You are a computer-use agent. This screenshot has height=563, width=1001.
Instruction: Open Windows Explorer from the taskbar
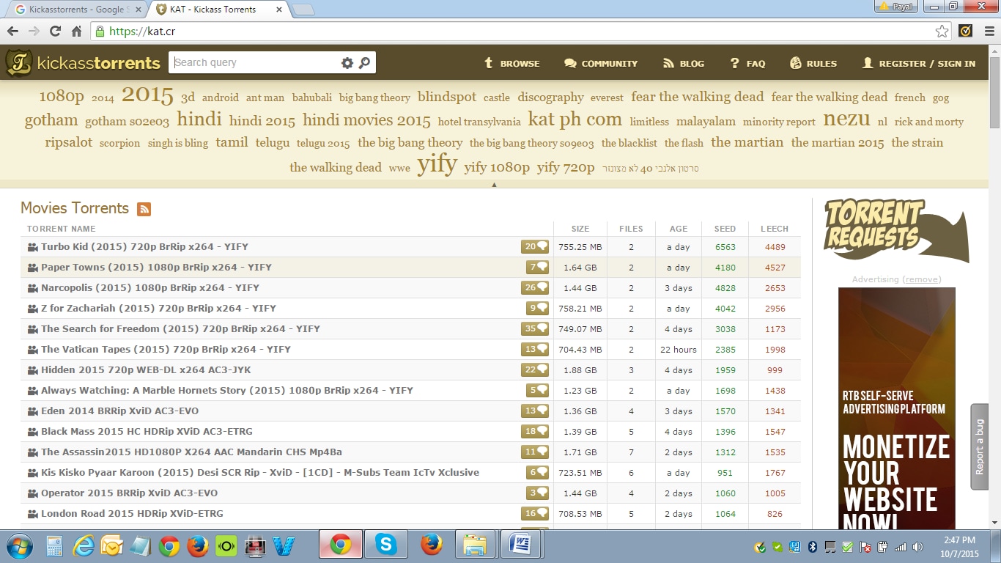[x=476, y=545]
